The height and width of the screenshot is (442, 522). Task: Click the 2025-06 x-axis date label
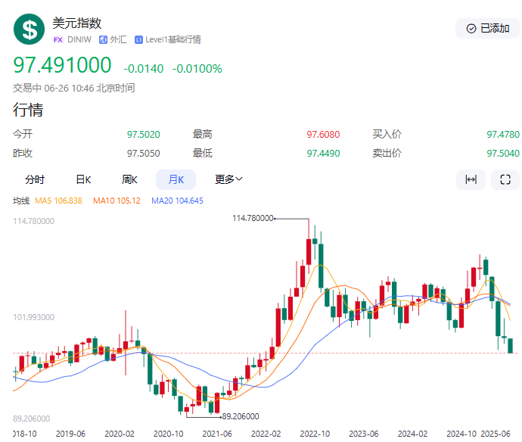(496, 434)
